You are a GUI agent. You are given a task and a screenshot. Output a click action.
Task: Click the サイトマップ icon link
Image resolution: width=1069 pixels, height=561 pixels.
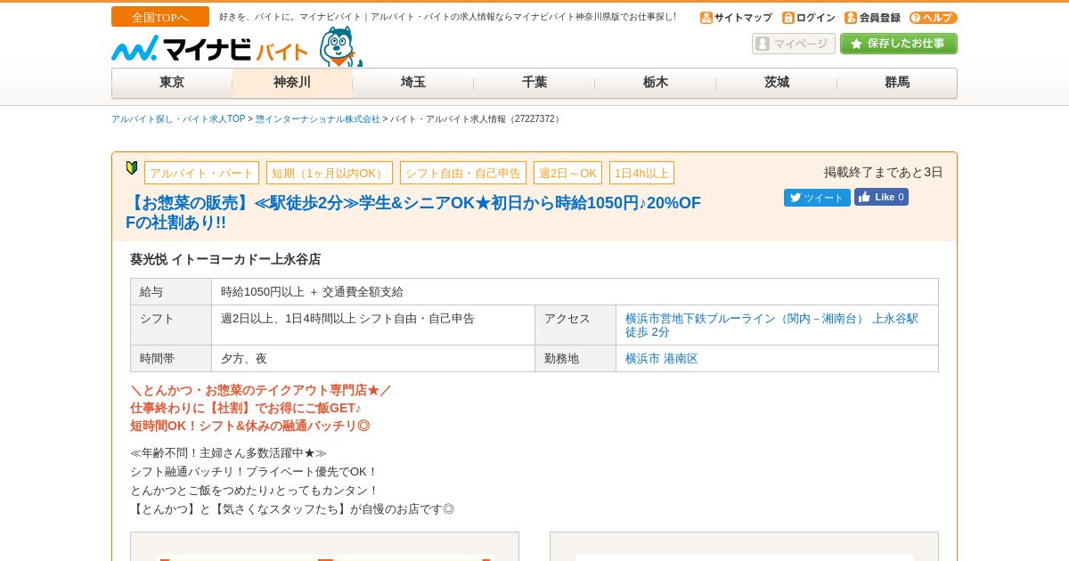(736, 18)
